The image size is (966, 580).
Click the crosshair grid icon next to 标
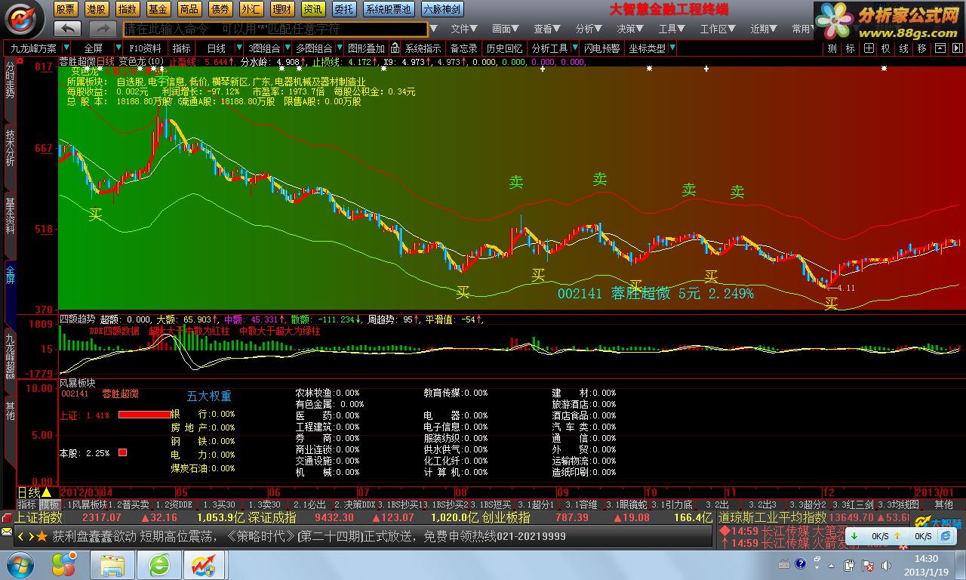[869, 48]
